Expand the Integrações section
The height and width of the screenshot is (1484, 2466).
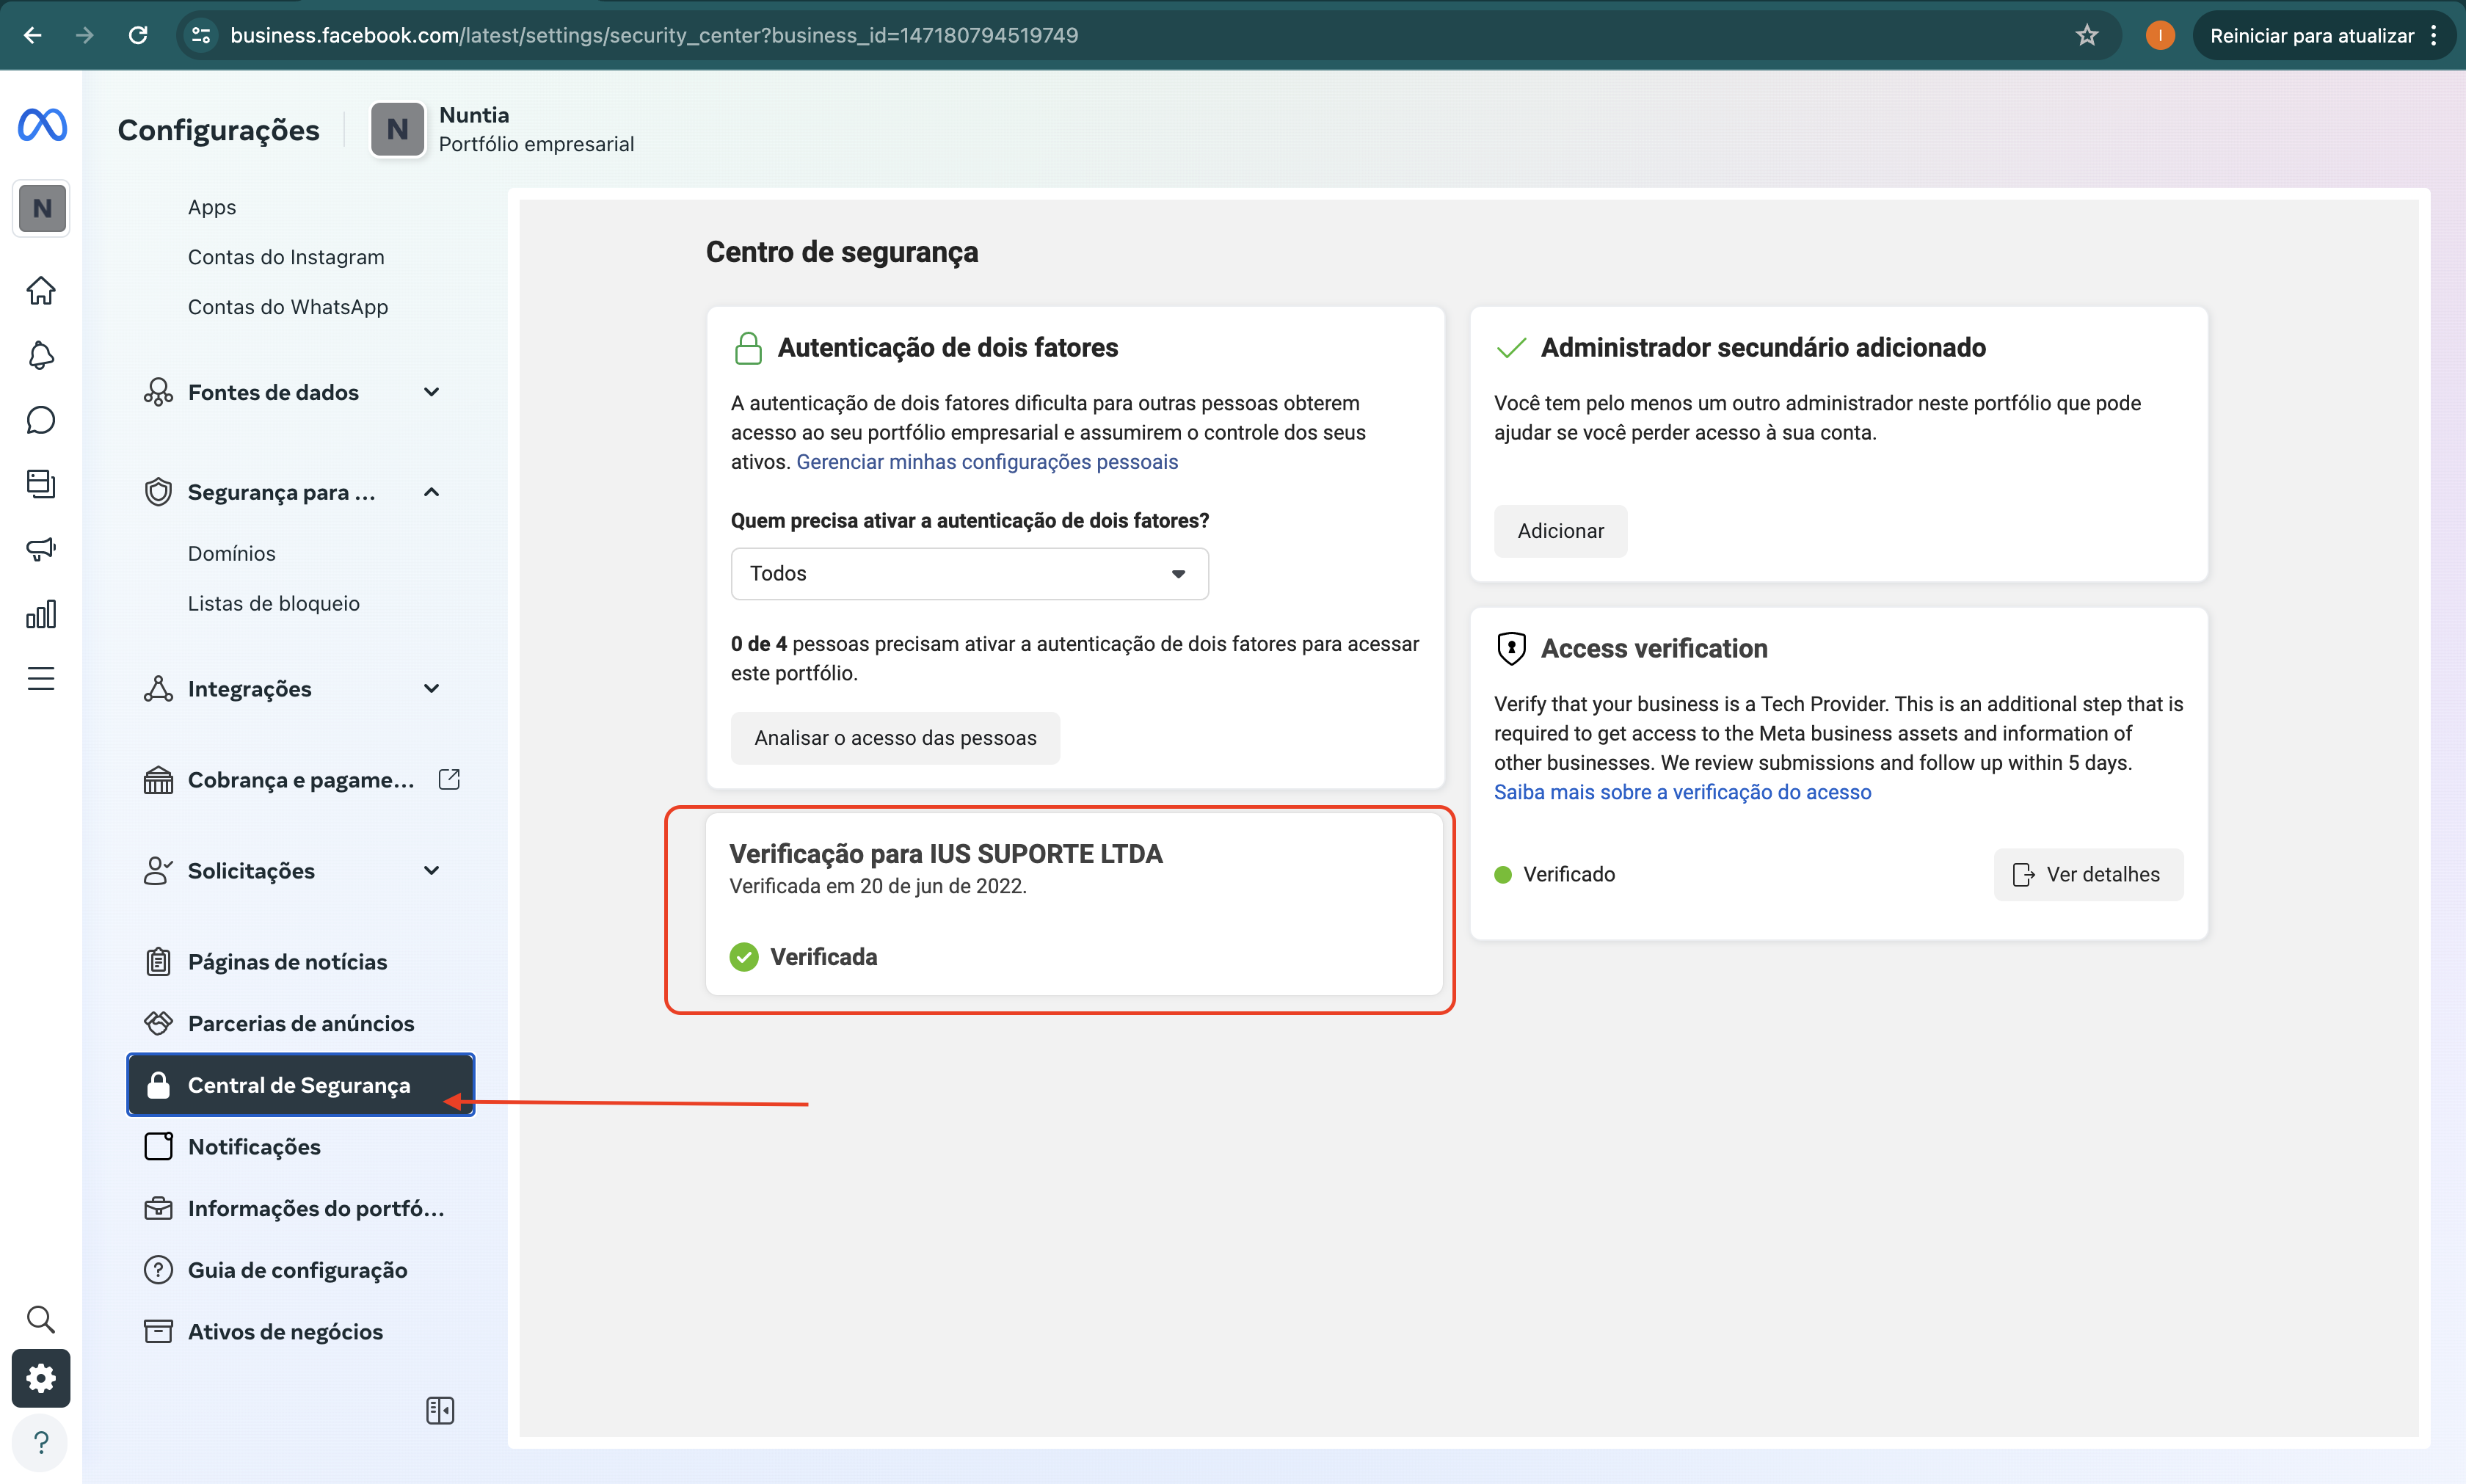pos(431,689)
